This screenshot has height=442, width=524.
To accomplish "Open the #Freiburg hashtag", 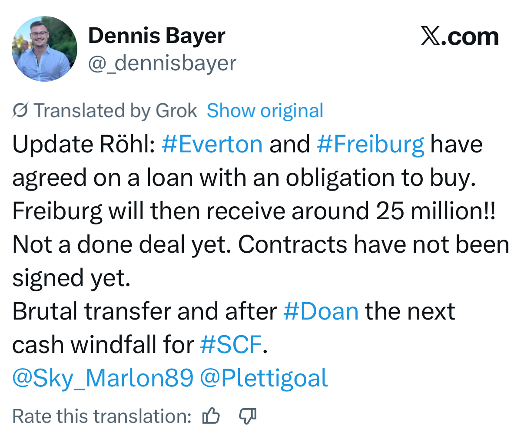I will point(370,144).
